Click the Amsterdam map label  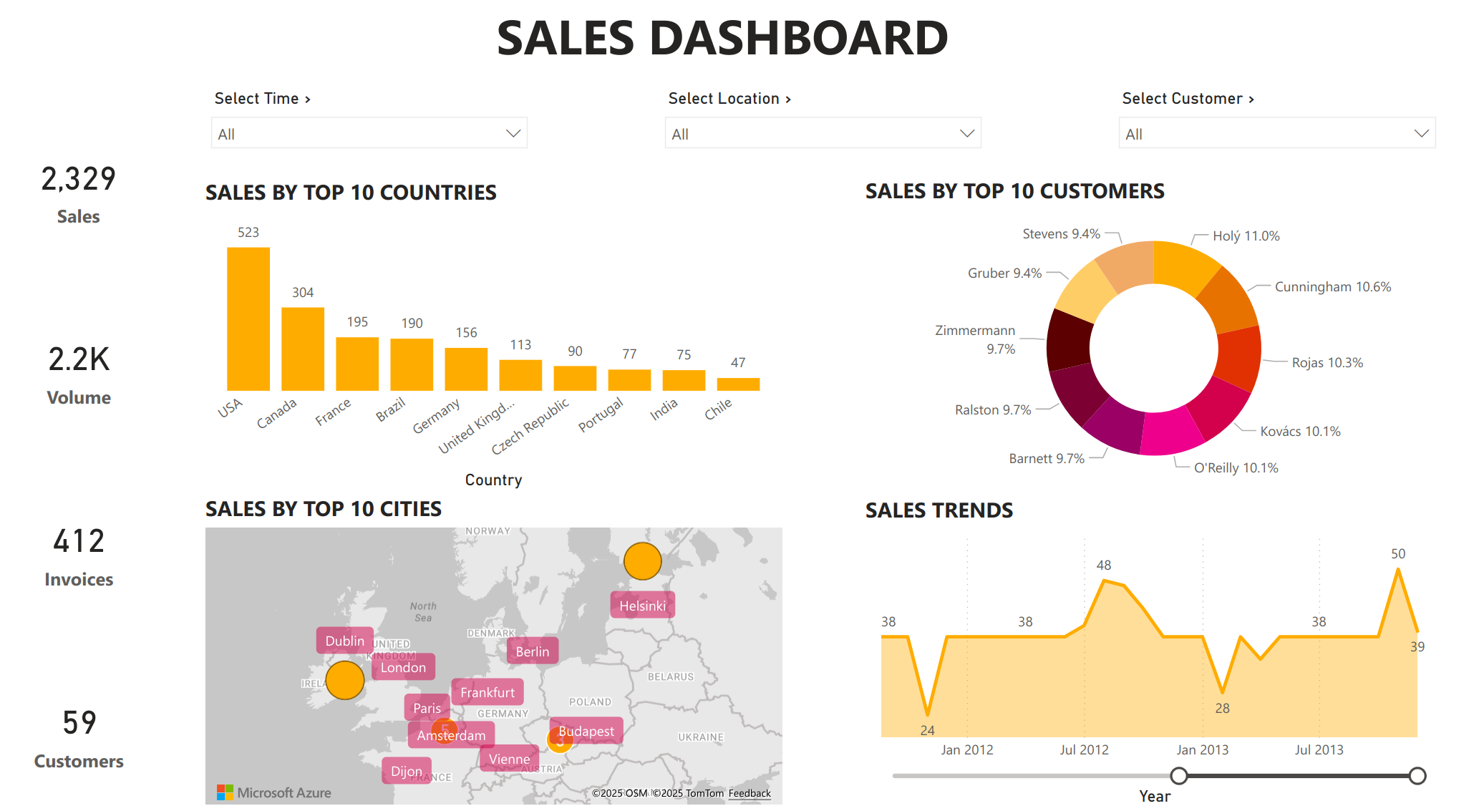click(451, 735)
